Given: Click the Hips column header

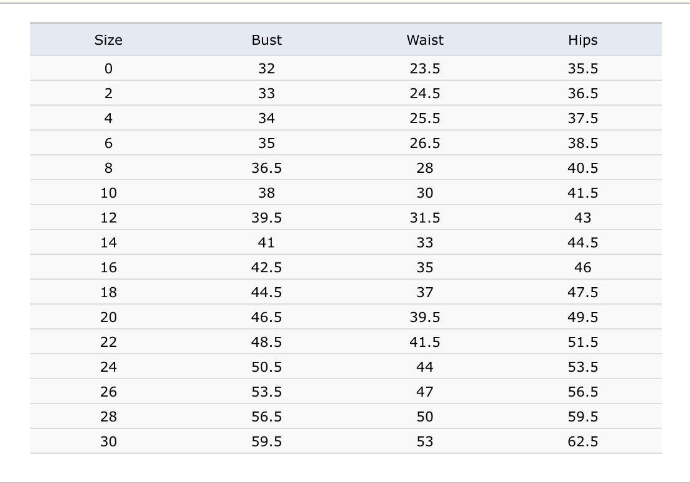Looking at the screenshot, I should point(582,40).
